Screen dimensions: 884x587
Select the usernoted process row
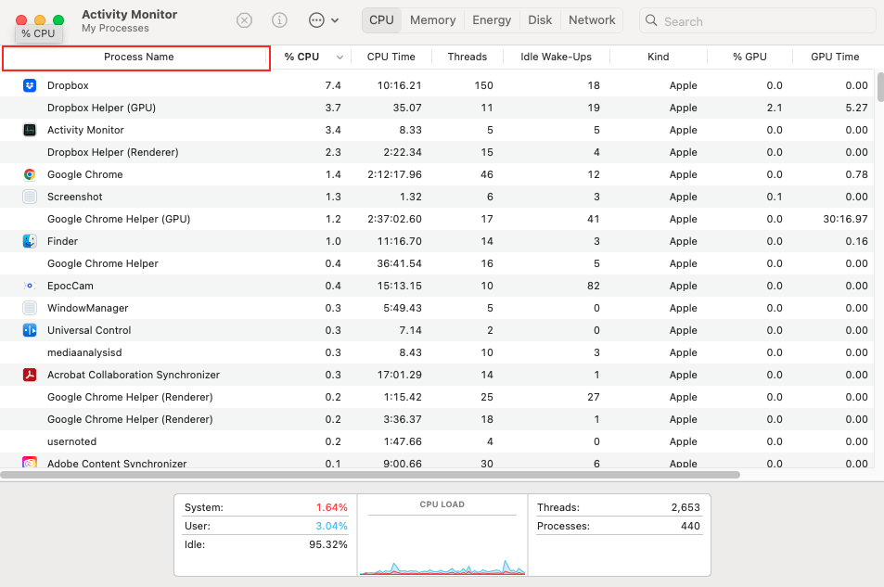pyautogui.click(x=438, y=441)
